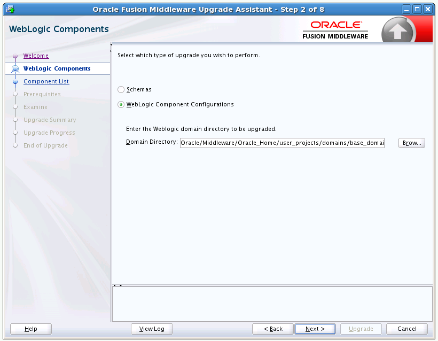Click the greyed-out Upgrade button
Screen dimensions: 438x341
pyautogui.click(x=361, y=329)
